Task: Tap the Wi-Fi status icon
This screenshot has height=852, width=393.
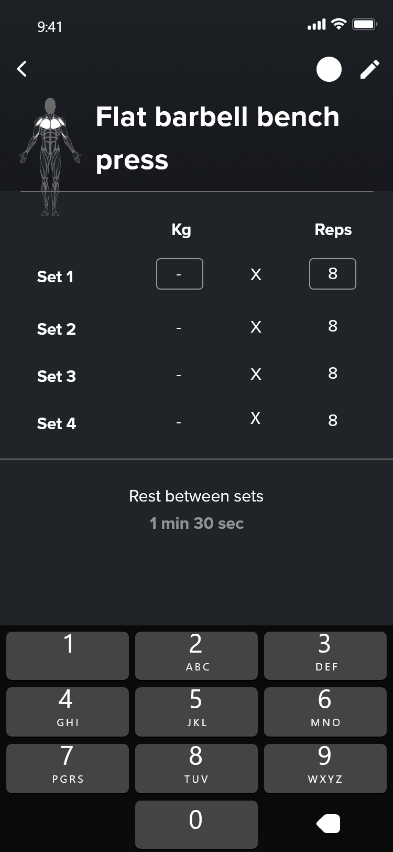Action: click(339, 24)
